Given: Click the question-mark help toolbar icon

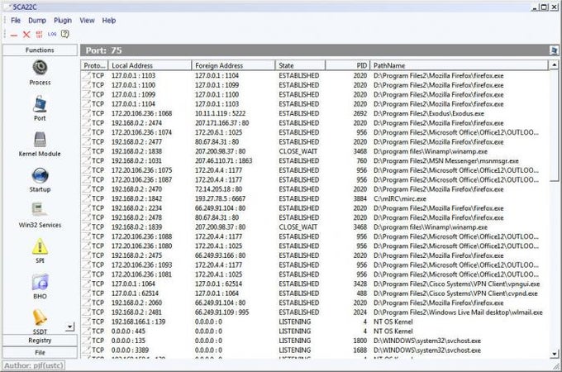Looking at the screenshot, I should [64, 34].
